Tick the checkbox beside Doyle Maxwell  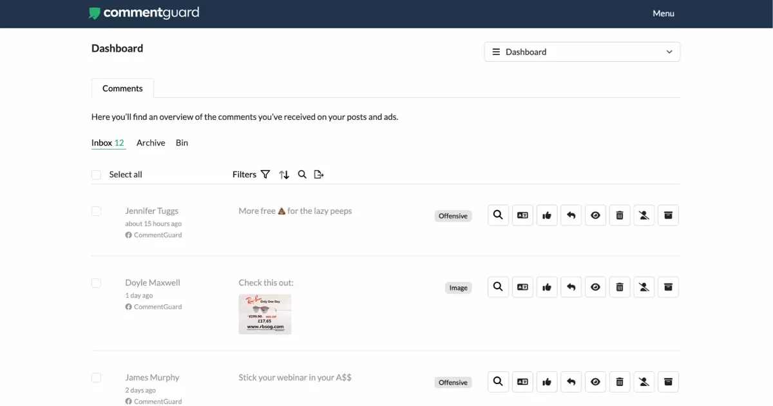tap(96, 282)
